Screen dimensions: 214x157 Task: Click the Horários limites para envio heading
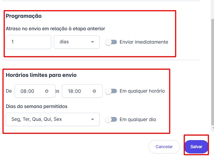(41, 75)
